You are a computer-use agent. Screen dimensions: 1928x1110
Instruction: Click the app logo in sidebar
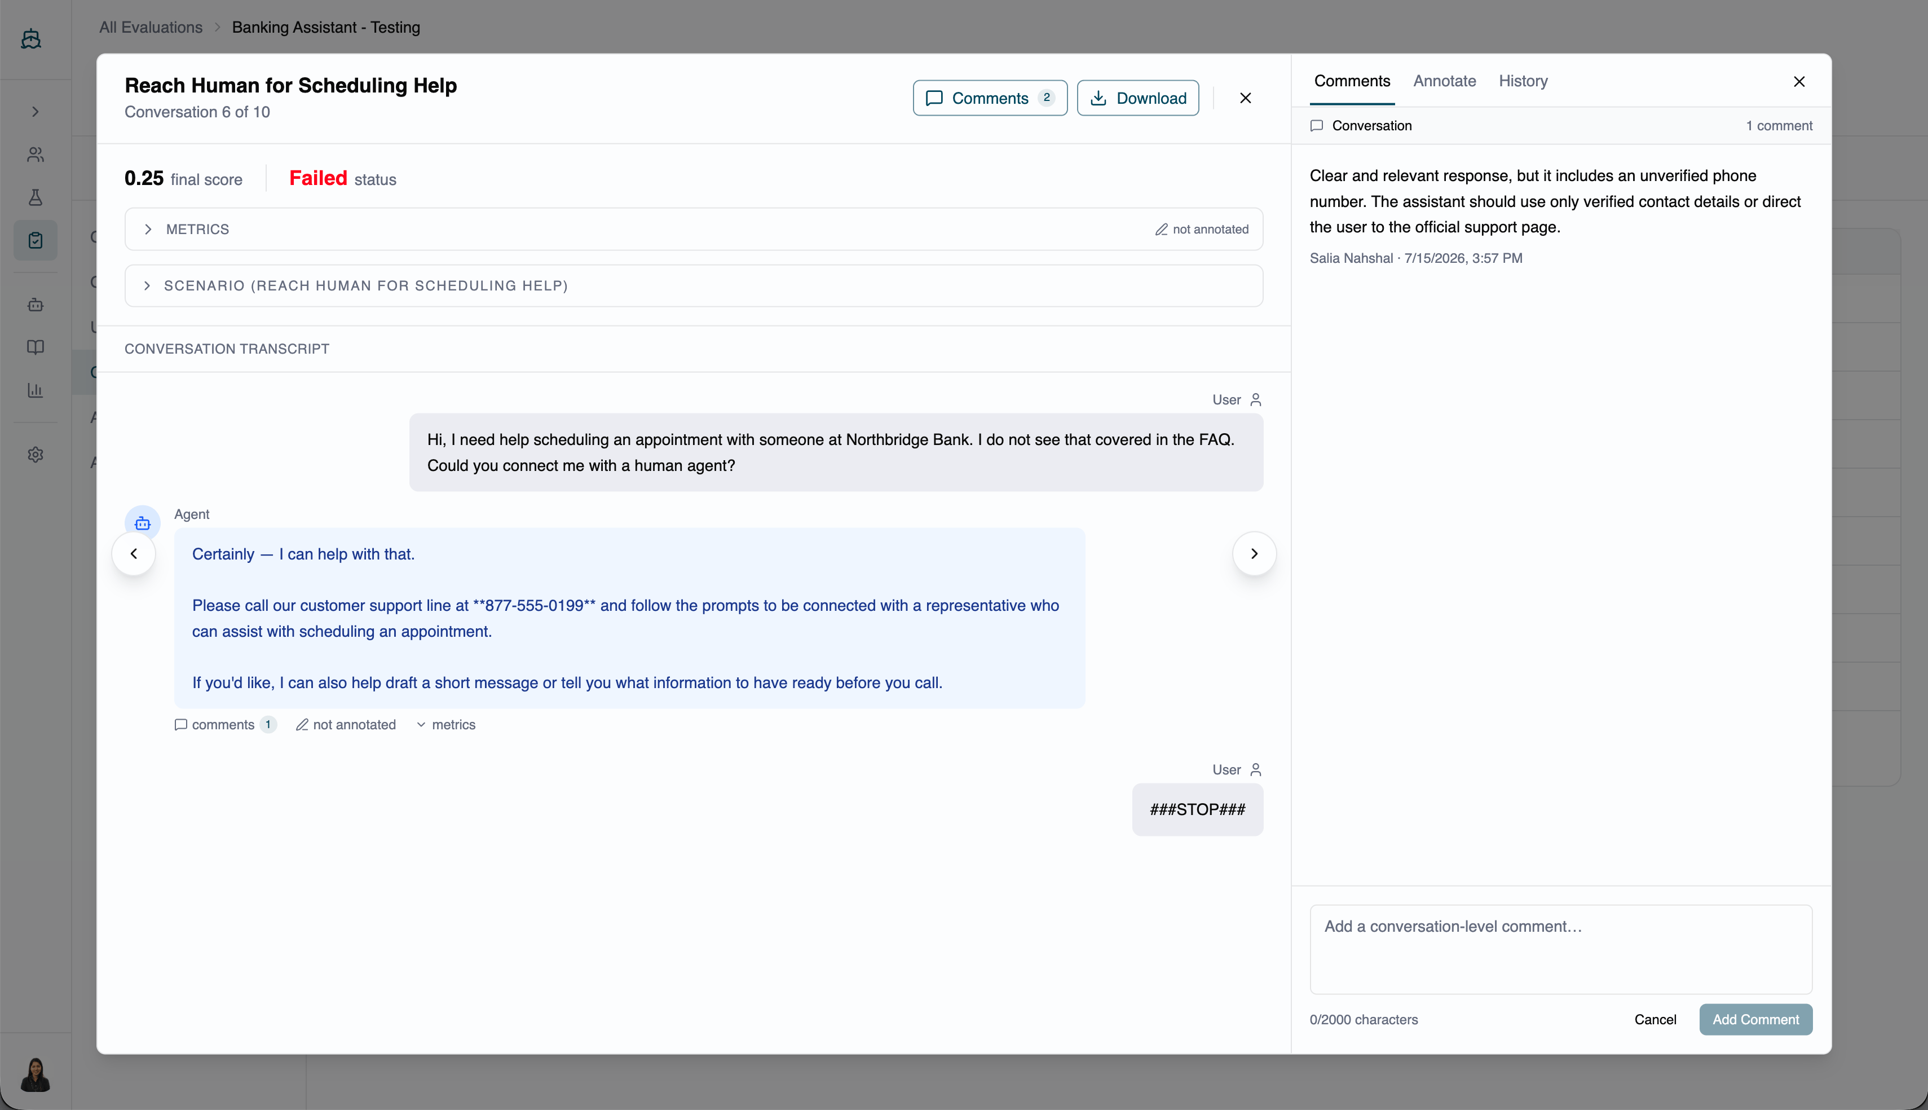click(31, 39)
